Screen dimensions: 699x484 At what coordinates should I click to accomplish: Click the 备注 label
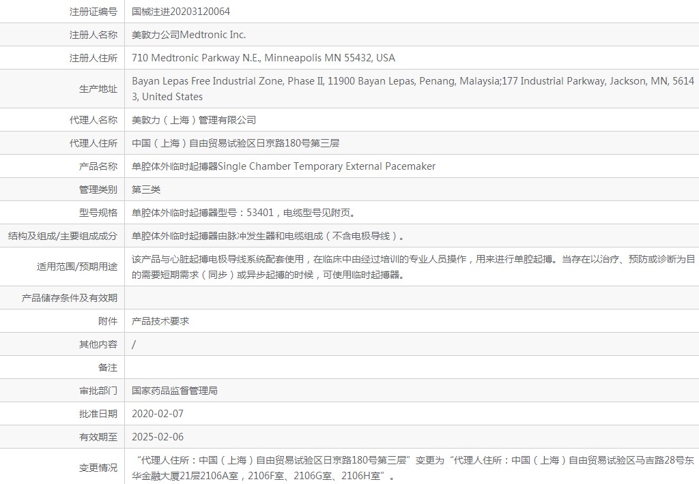pyautogui.click(x=108, y=367)
